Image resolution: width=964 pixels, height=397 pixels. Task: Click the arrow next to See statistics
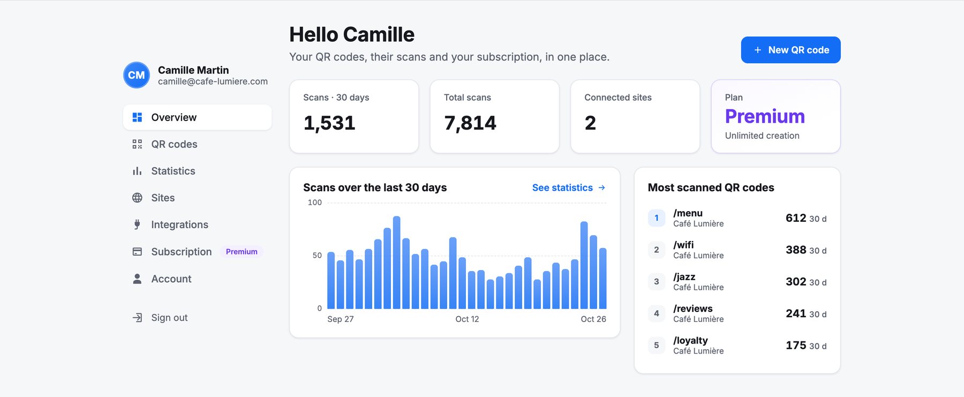point(601,188)
